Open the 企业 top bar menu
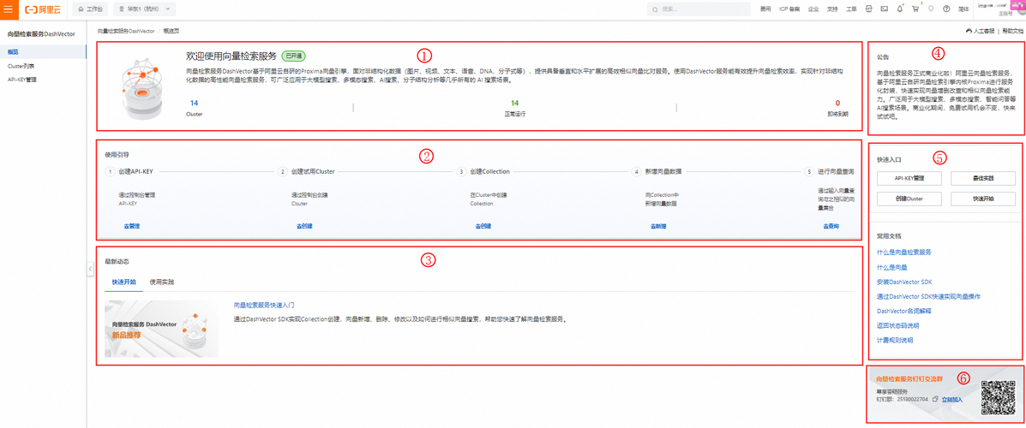The width and height of the screenshot is (1026, 428). tap(813, 9)
